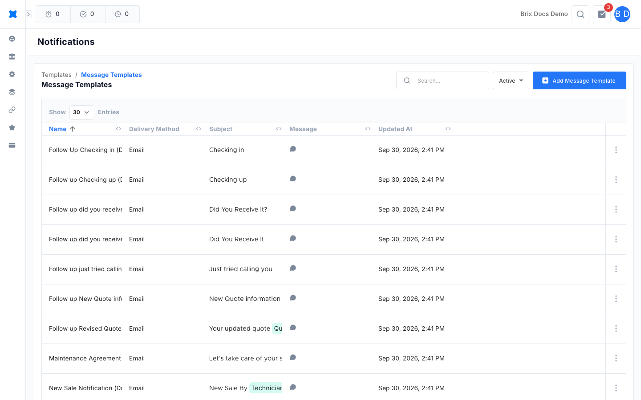The height and width of the screenshot is (400, 641).
Task: Open the dashboard palette icon in sidebar
Action: (12, 39)
